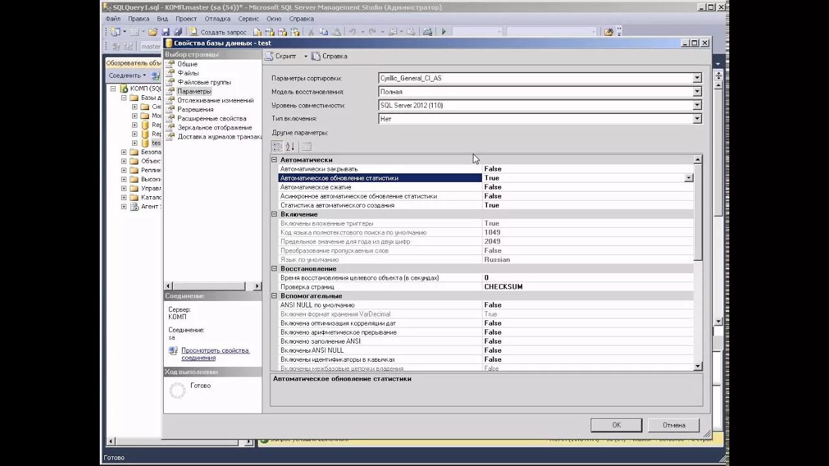
Task: Collapse the Включение category
Action: point(274,214)
